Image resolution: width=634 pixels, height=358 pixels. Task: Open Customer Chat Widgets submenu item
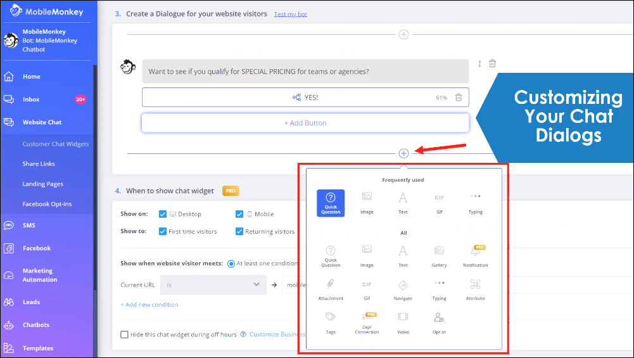click(55, 144)
